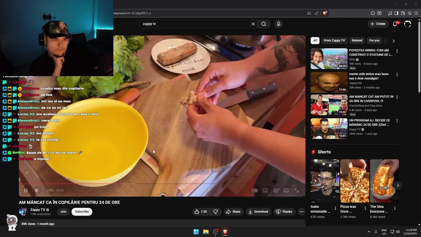This screenshot has width=421, height=237.
Task: Open the media control music note icon
Action: point(390,13)
